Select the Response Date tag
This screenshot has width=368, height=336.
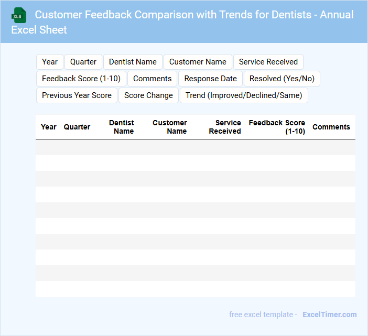tap(210, 79)
